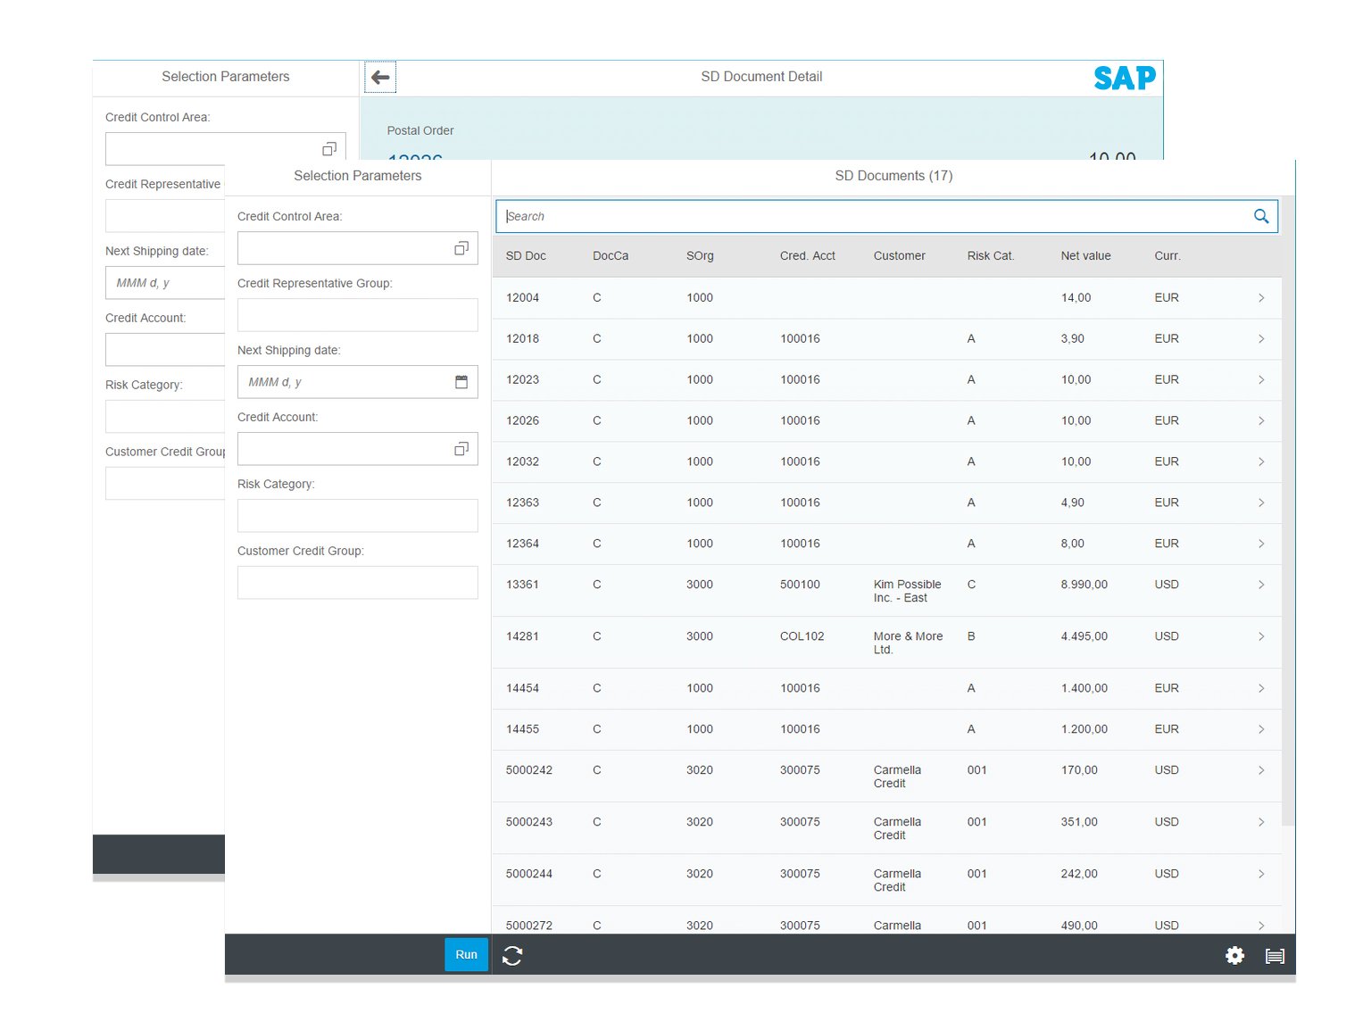This screenshot has height=1030, width=1371.
Task: Open details chevron for document 12026
Action: click(1261, 421)
